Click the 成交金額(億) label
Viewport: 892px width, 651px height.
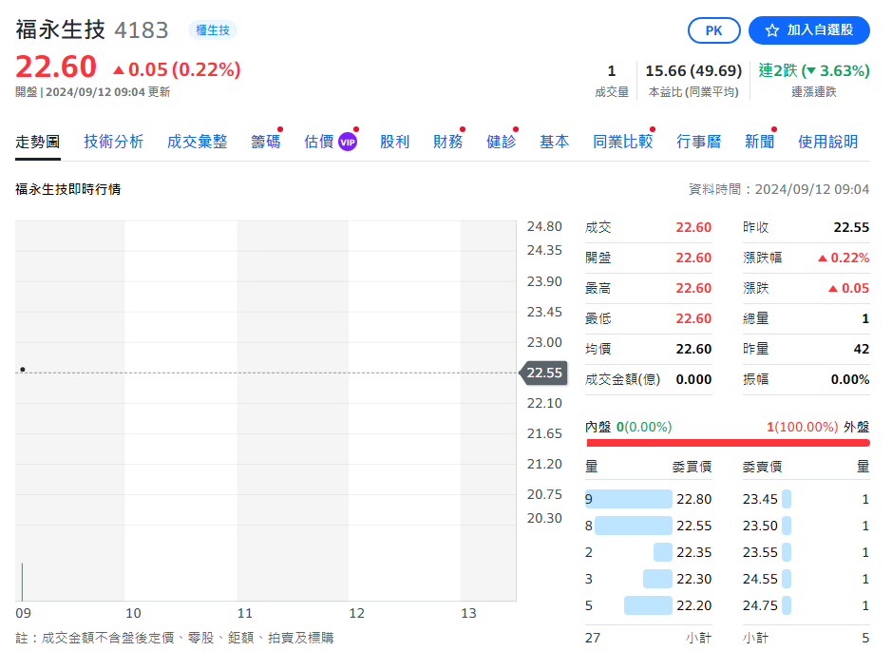click(622, 379)
